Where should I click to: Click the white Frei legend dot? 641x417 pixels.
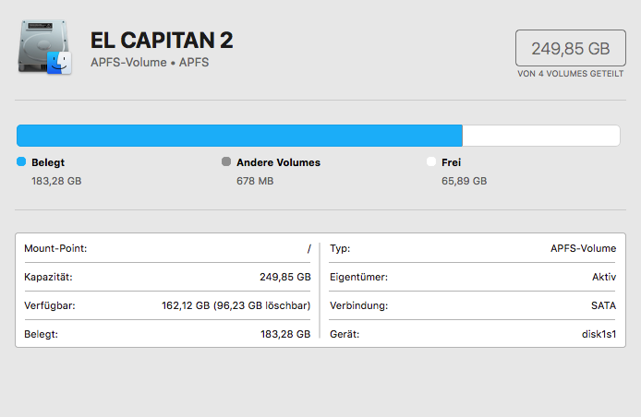(x=431, y=162)
